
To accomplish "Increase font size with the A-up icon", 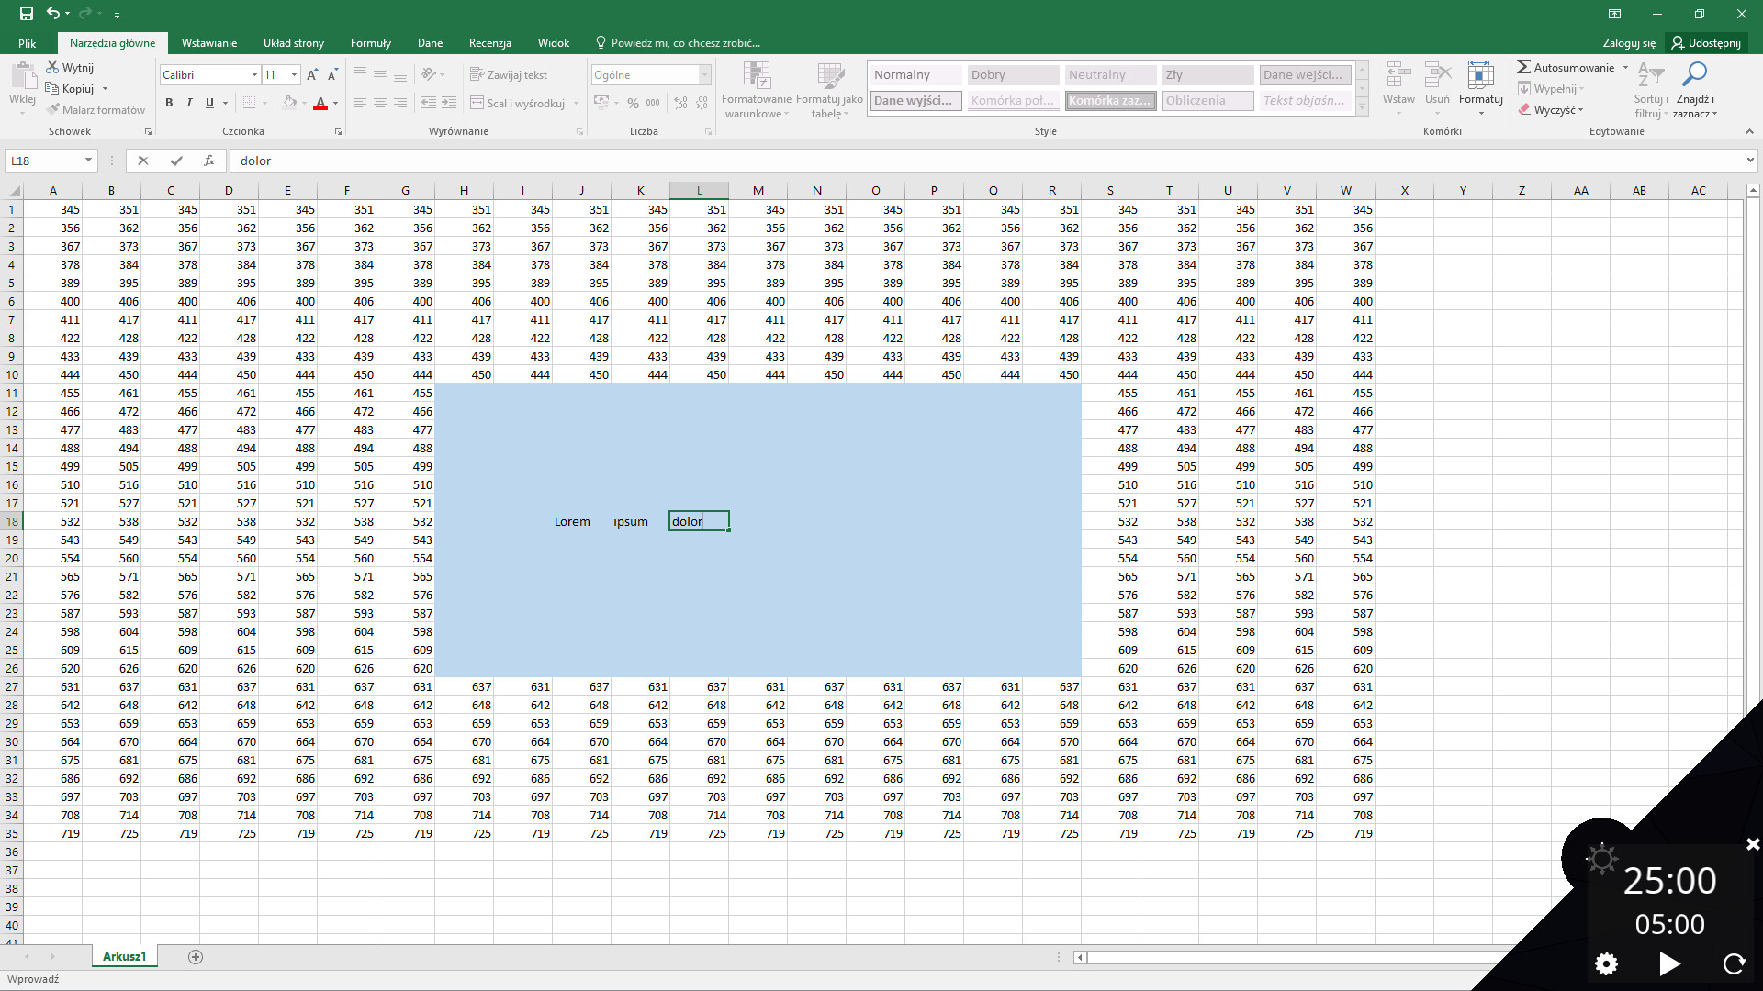I will click(x=312, y=74).
